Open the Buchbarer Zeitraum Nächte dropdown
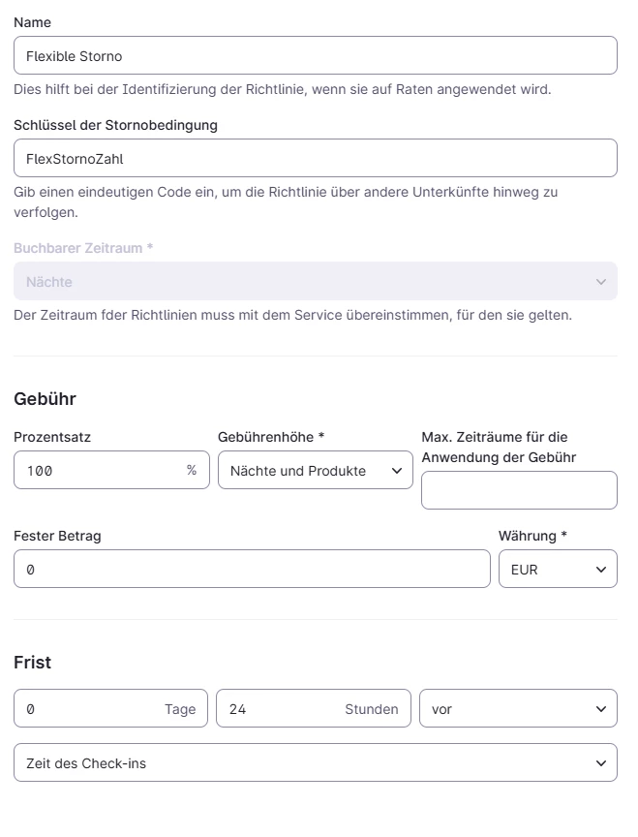 [x=315, y=282]
